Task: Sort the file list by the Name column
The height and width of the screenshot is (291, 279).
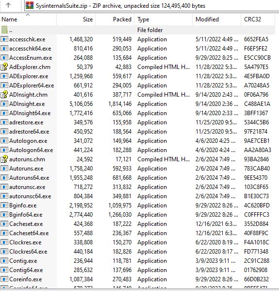Action: [x=28, y=19]
